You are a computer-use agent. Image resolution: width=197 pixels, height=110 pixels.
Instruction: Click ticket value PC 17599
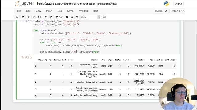[x=139, y=74]
